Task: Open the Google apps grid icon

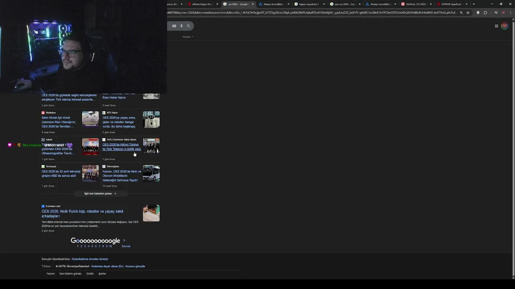Action: click(496, 26)
